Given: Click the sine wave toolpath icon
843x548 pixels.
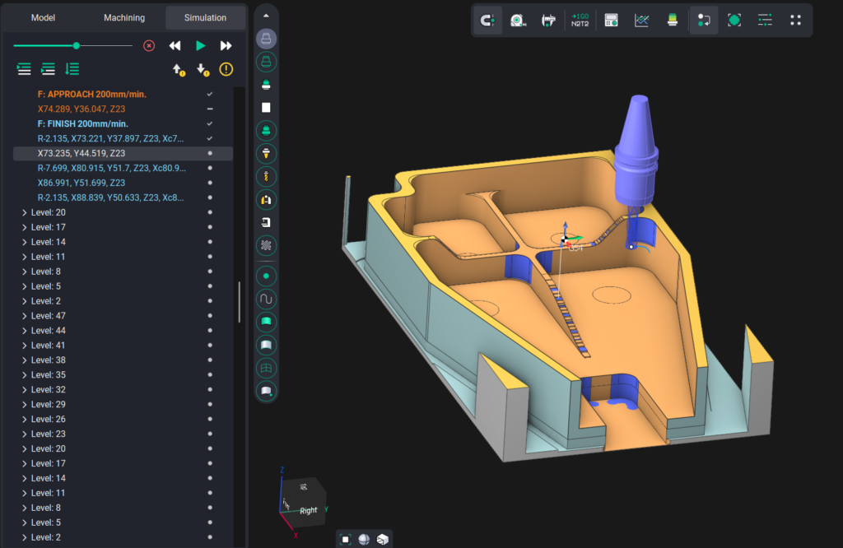Looking at the screenshot, I should 266,299.
